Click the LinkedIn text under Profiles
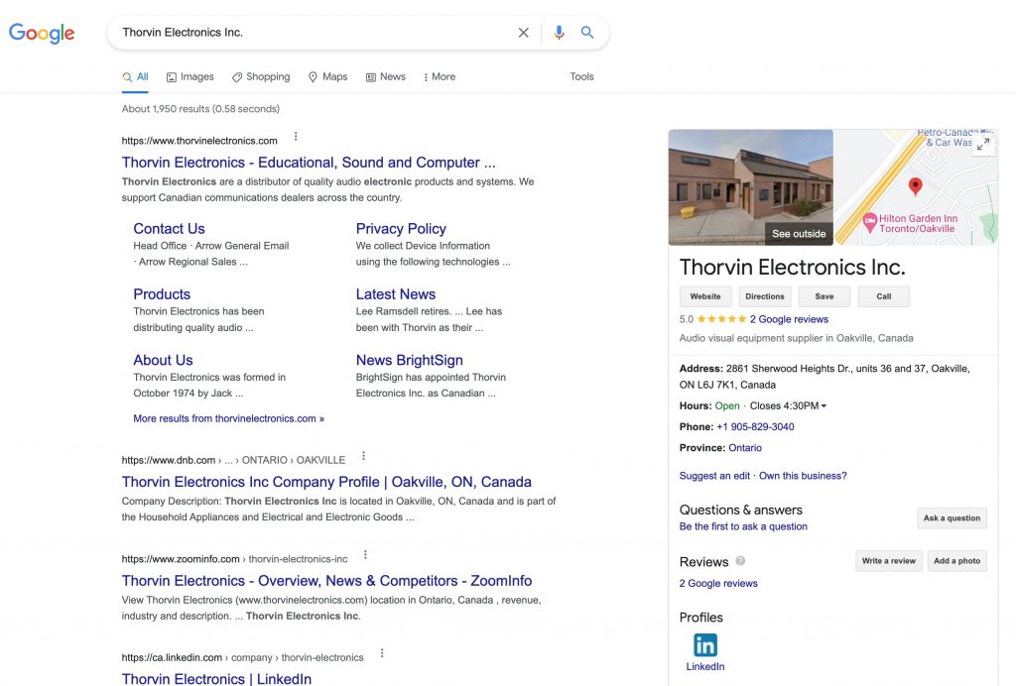The width and height of the screenshot is (1016, 686). [x=705, y=666]
